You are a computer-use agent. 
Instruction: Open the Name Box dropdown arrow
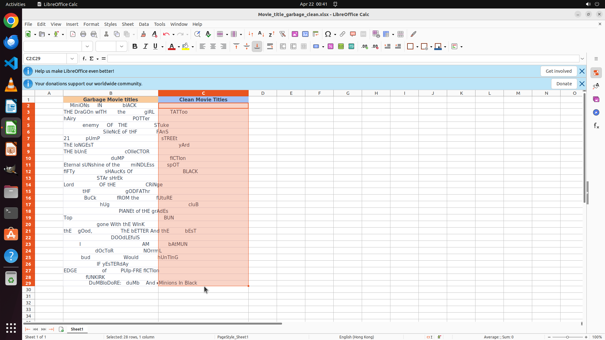(x=72, y=59)
